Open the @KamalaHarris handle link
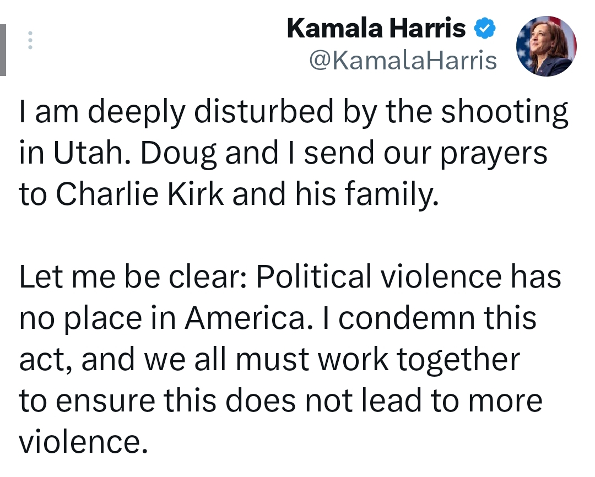The width and height of the screenshot is (595, 477). (x=403, y=61)
